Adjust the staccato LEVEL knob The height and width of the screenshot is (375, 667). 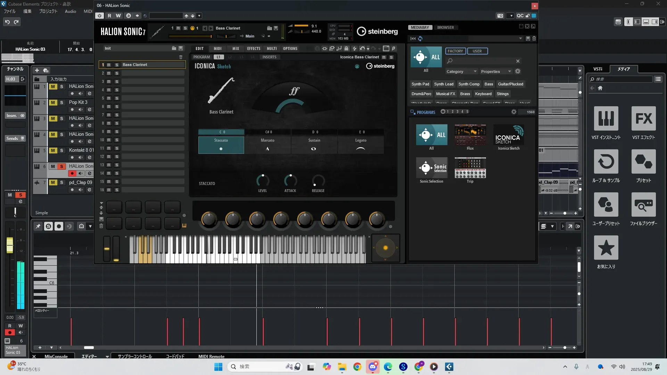click(x=263, y=181)
